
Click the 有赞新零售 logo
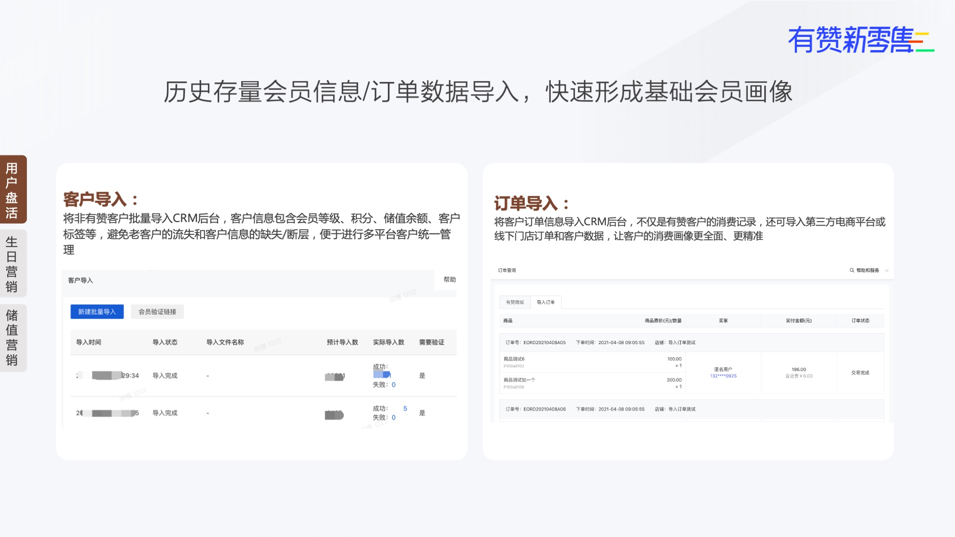tap(861, 40)
